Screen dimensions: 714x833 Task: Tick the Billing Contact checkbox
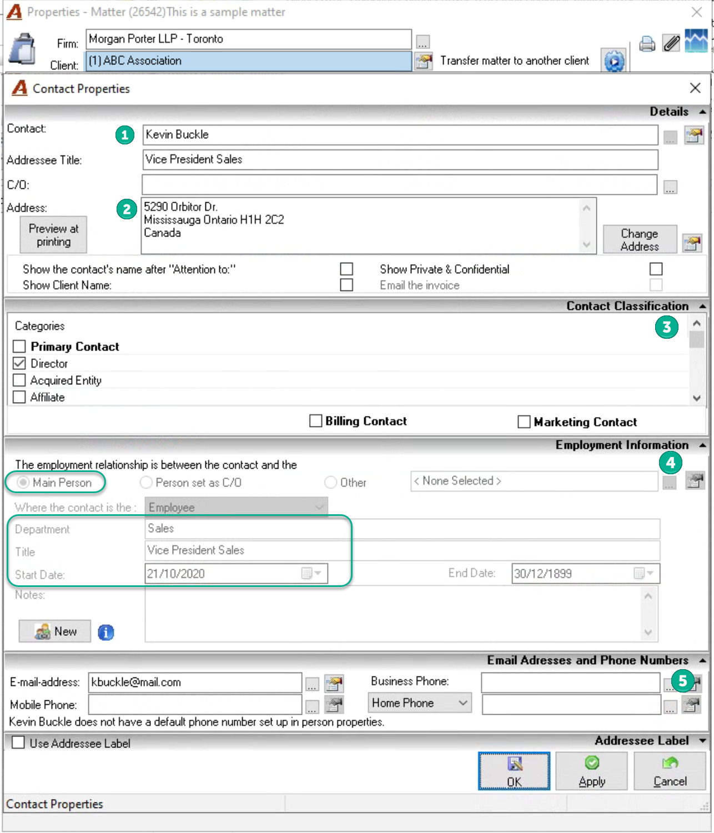tap(315, 421)
